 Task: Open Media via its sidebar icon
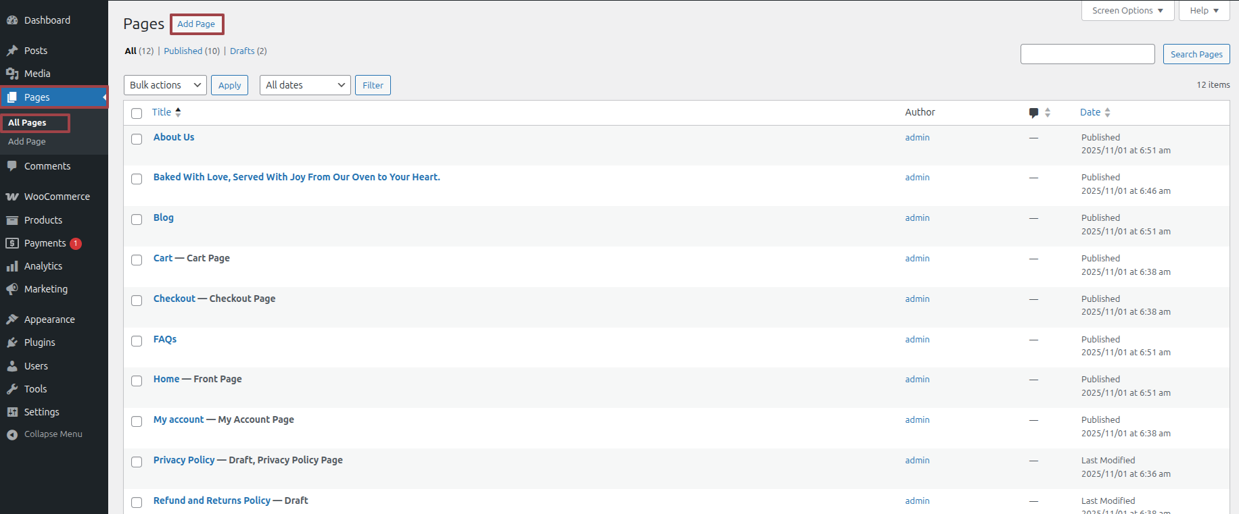pos(12,74)
